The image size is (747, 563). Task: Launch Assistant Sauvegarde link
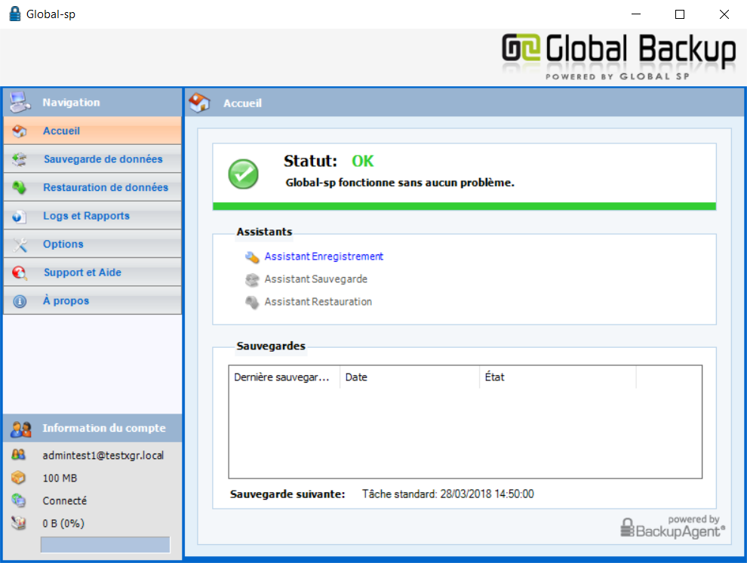[x=316, y=279]
